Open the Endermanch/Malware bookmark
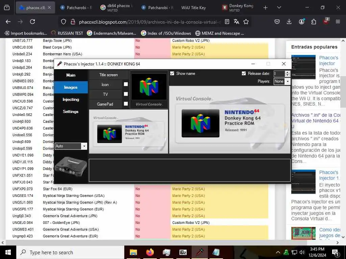The image size is (346, 259). point(112,33)
